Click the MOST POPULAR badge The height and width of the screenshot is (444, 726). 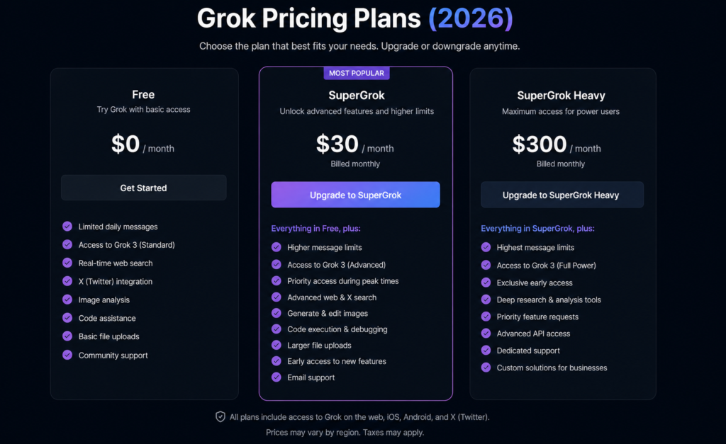pos(357,73)
